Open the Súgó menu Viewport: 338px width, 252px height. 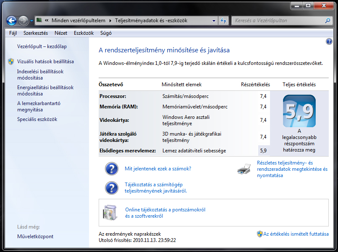[106, 33]
